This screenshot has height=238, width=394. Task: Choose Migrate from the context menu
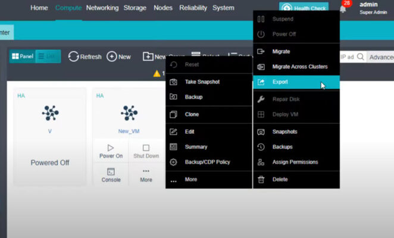(296, 52)
